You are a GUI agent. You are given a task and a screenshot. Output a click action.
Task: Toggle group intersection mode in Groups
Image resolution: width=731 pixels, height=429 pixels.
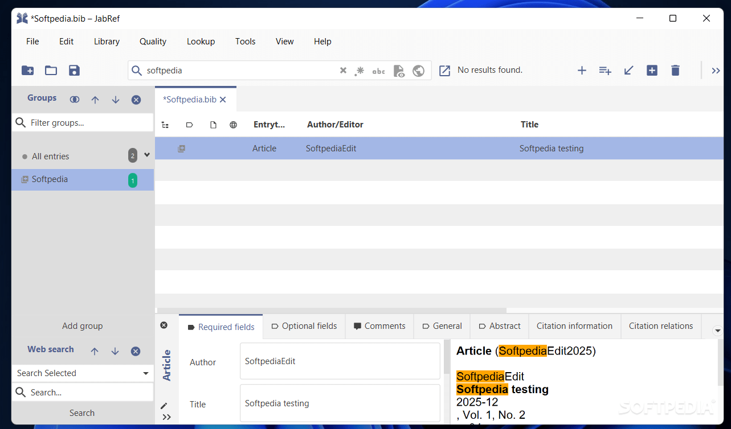[75, 100]
